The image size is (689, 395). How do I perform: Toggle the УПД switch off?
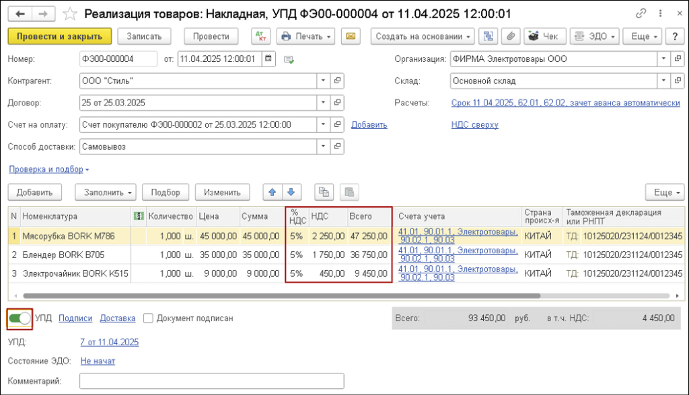tap(20, 318)
